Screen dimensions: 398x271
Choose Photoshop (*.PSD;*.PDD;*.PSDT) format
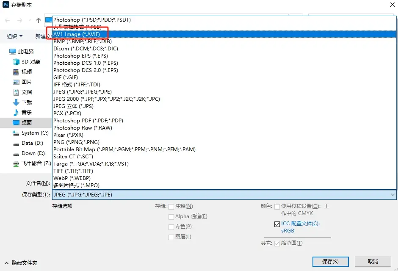click(x=224, y=20)
